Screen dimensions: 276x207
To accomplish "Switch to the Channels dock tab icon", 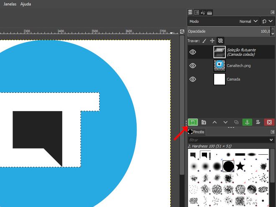I will coord(197,13).
